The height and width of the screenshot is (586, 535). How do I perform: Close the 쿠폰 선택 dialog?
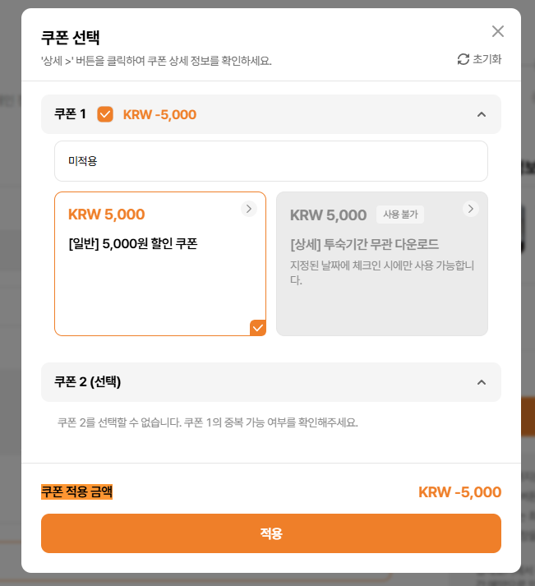tap(497, 31)
